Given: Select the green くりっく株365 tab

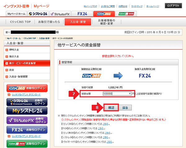Looking at the screenshot, I should (x=126, y=14).
